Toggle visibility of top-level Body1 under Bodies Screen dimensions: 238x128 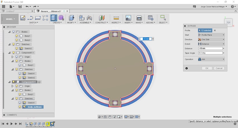17,36
